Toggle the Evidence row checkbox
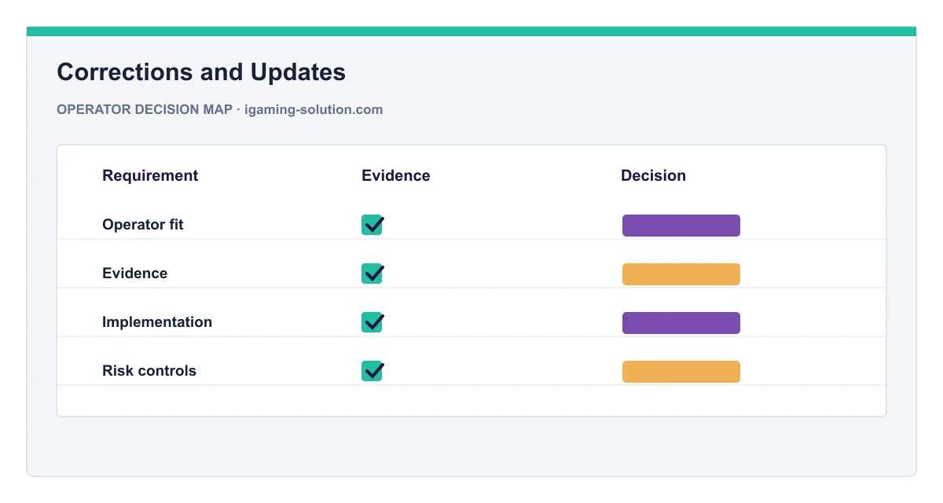Screen dimensions: 943x503 pyautogui.click(x=372, y=274)
